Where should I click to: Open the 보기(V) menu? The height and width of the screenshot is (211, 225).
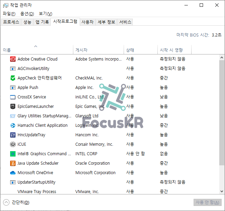click(46, 14)
